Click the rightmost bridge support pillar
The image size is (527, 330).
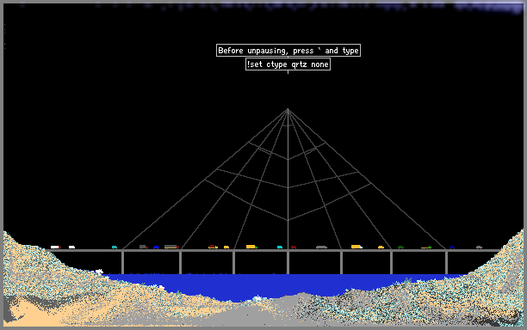pos(446,263)
